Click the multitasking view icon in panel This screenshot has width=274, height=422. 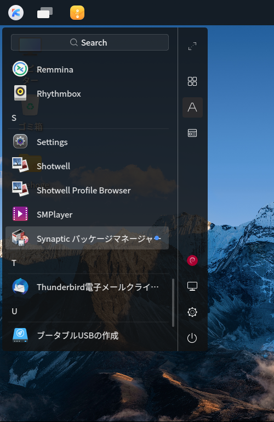45,13
